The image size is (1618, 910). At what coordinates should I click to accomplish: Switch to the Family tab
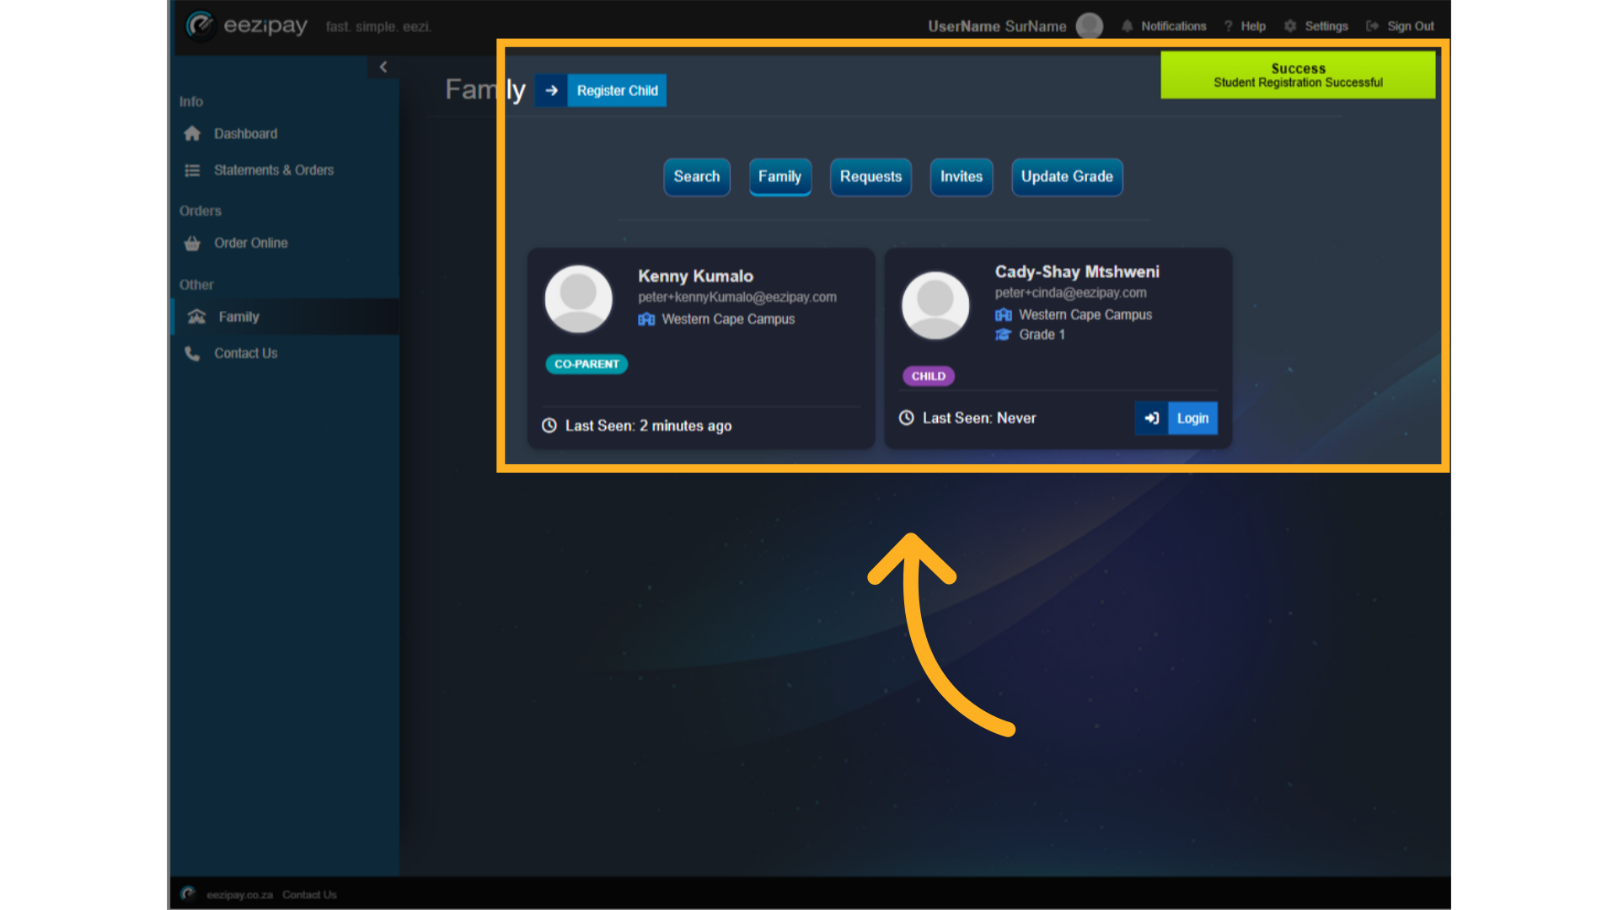[x=780, y=177]
